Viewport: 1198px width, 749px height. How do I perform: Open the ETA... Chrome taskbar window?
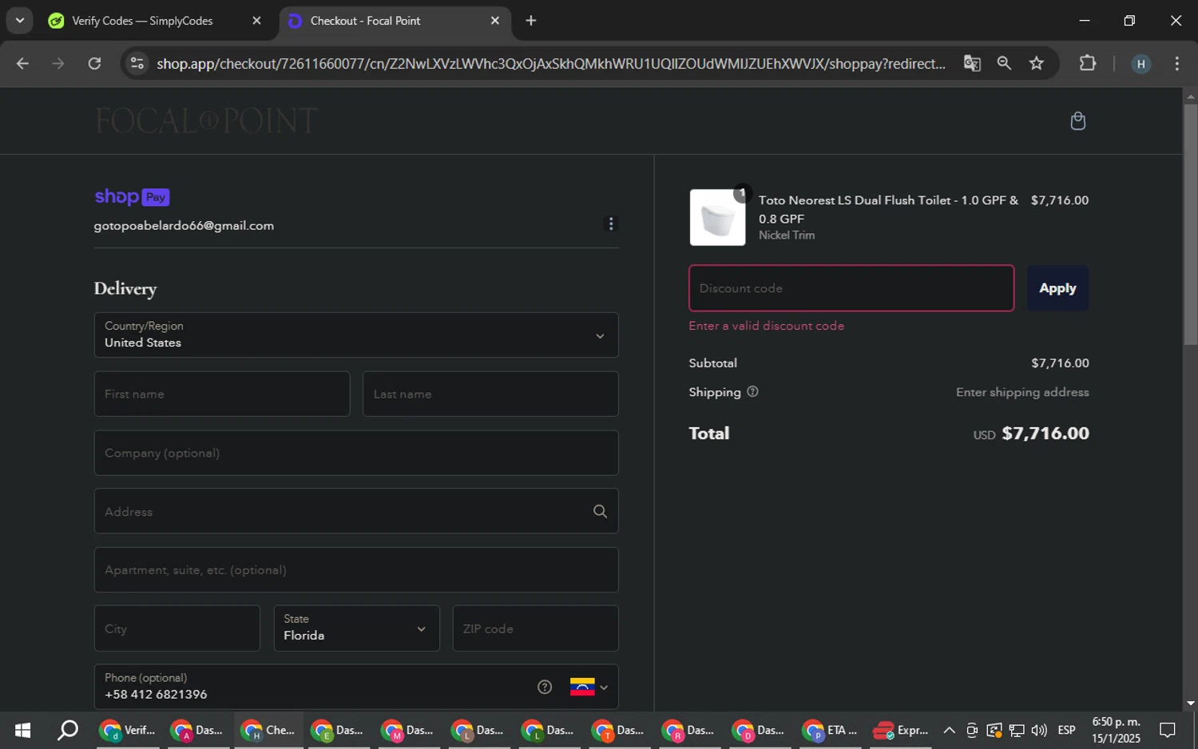831,730
